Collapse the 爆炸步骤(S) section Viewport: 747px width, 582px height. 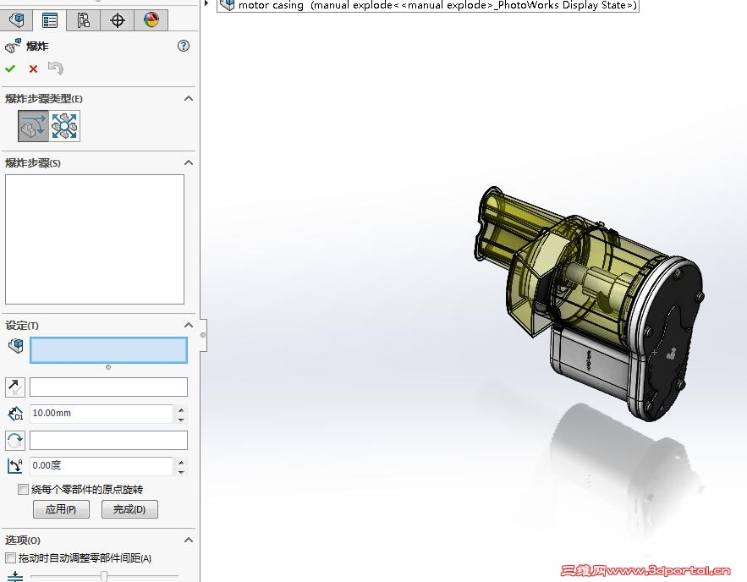pos(189,163)
